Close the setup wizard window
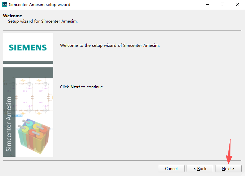 (237, 5)
